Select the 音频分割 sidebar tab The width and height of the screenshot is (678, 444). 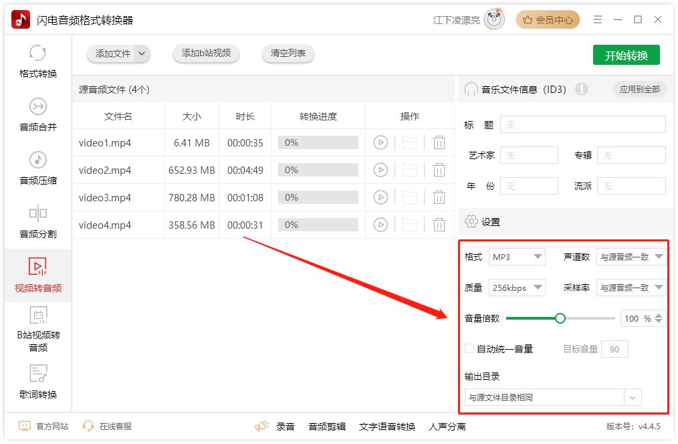[x=38, y=221]
